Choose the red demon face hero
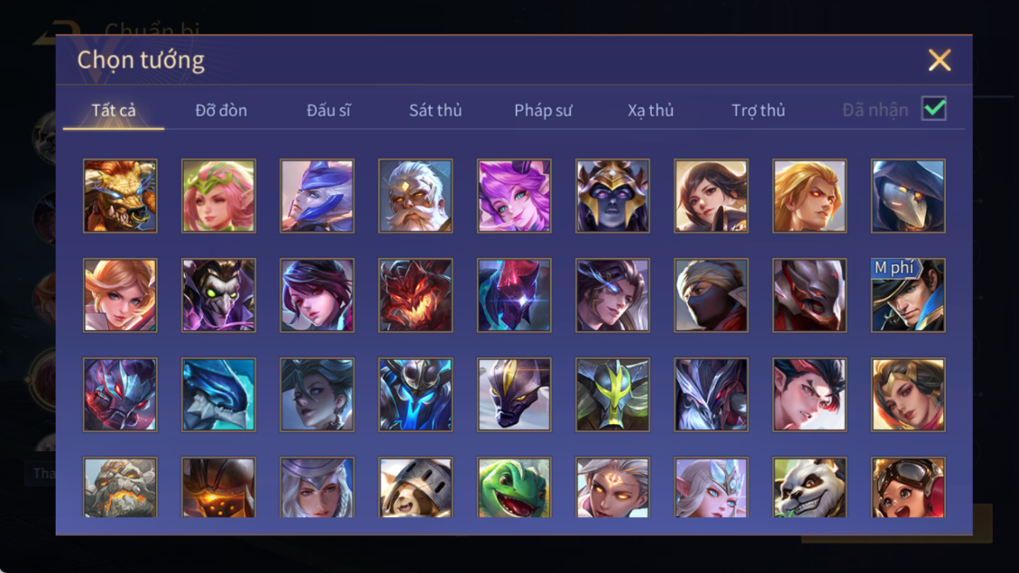 coord(416,295)
